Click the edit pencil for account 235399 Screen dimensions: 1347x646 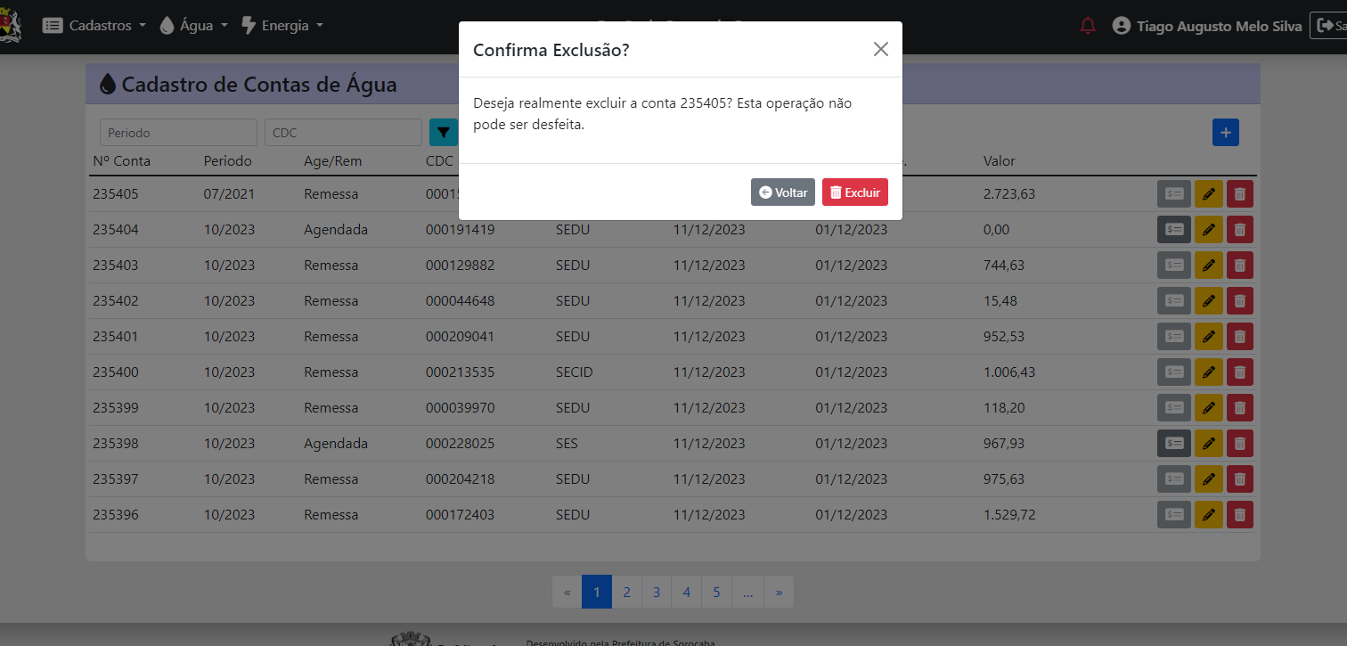pyautogui.click(x=1208, y=408)
